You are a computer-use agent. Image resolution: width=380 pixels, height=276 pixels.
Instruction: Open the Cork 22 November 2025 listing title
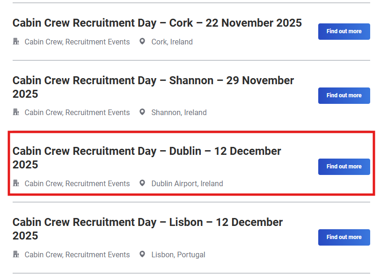(157, 23)
